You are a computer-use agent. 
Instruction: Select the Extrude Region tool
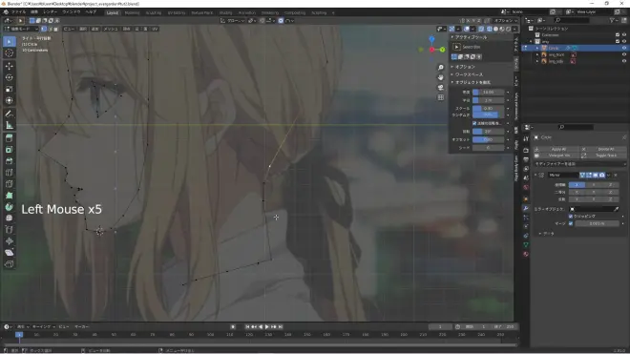[10, 138]
